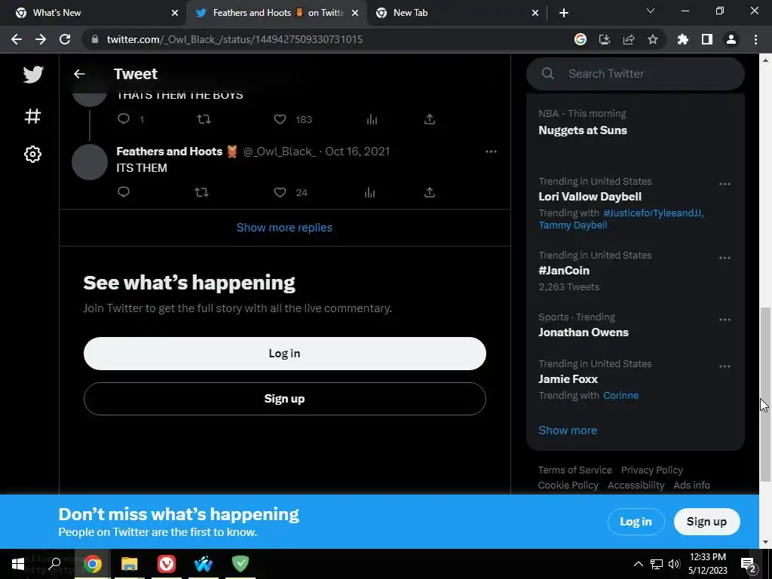Image resolution: width=772 pixels, height=579 pixels.
Task: Open Vivaldi from the taskbar
Action: tap(167, 564)
